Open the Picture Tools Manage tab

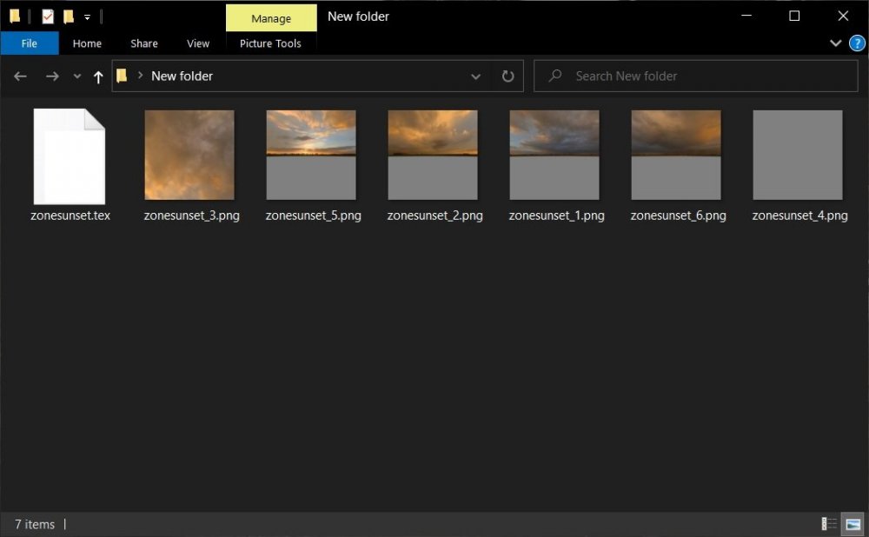(x=271, y=17)
